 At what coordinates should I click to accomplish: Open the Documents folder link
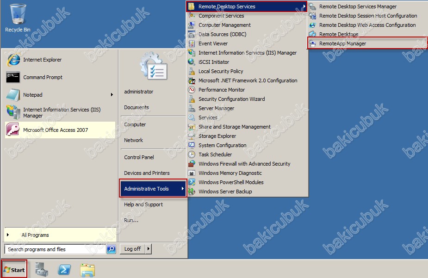[x=136, y=107]
